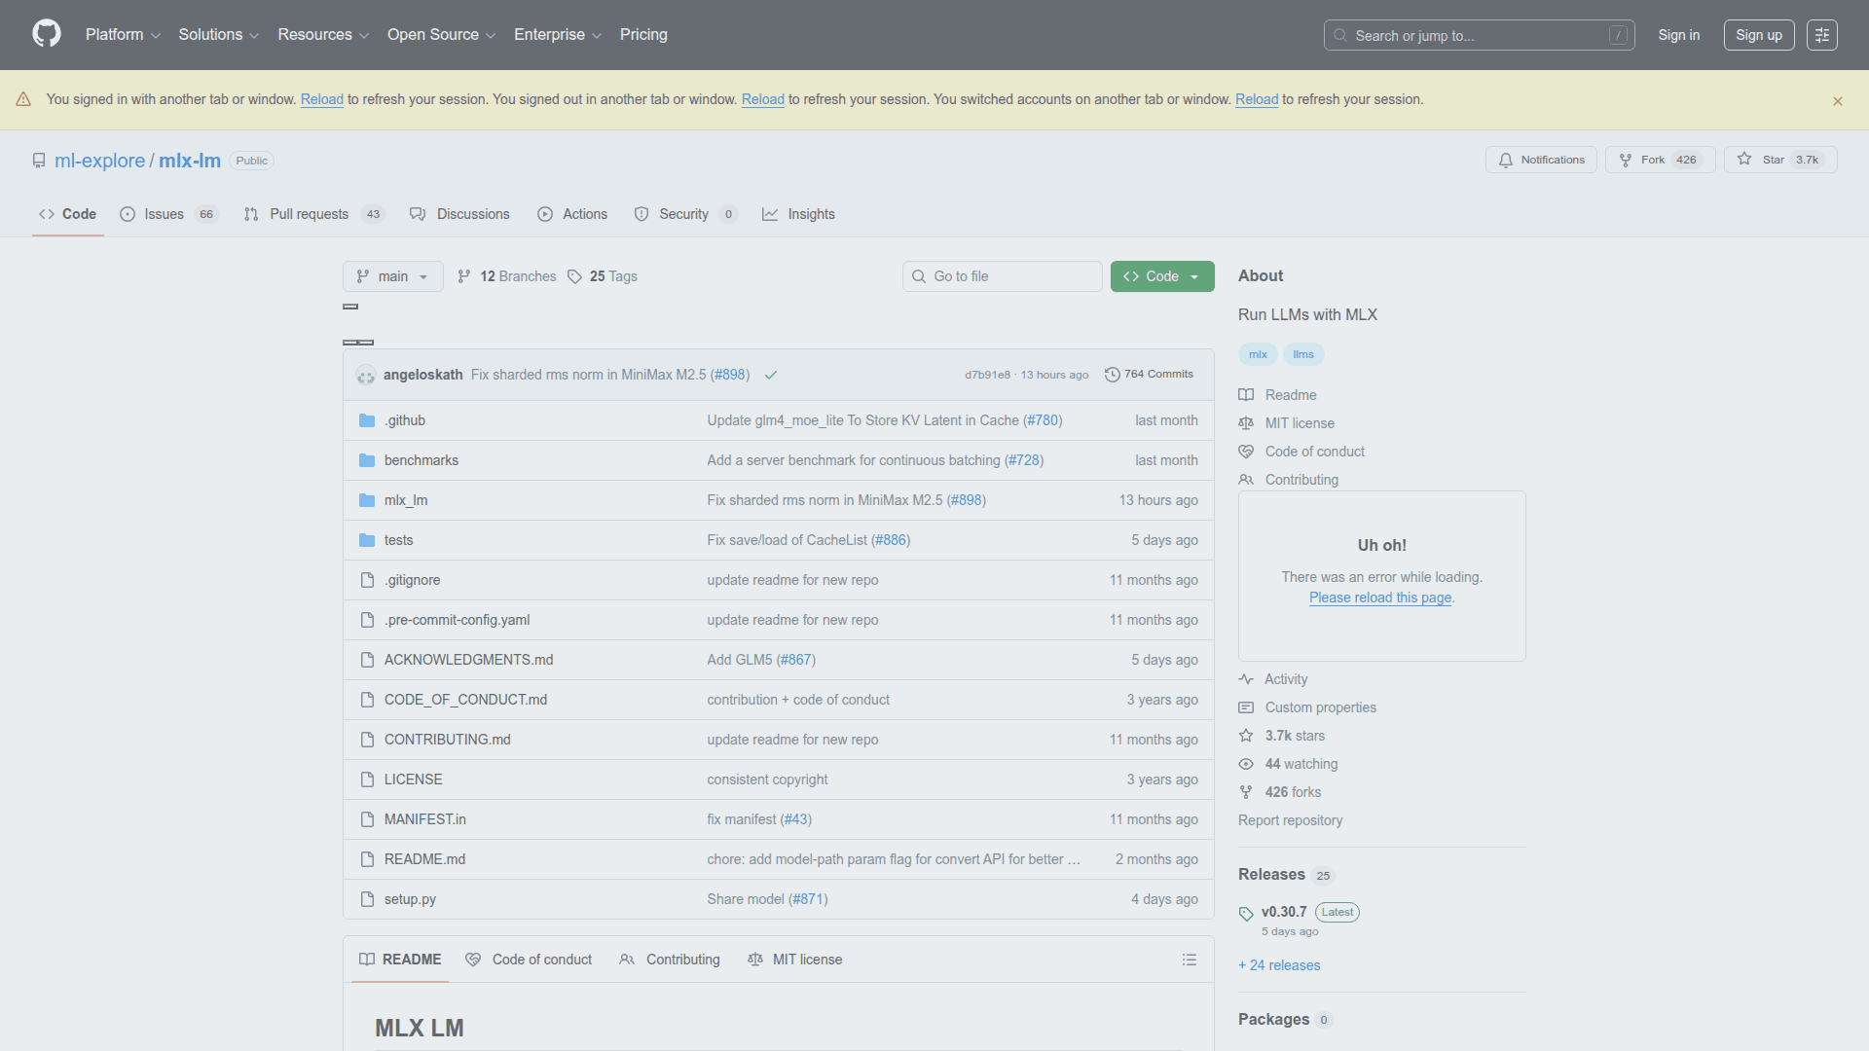The height and width of the screenshot is (1051, 1869).
Task: Open the green Code dropdown
Action: 1161,276
